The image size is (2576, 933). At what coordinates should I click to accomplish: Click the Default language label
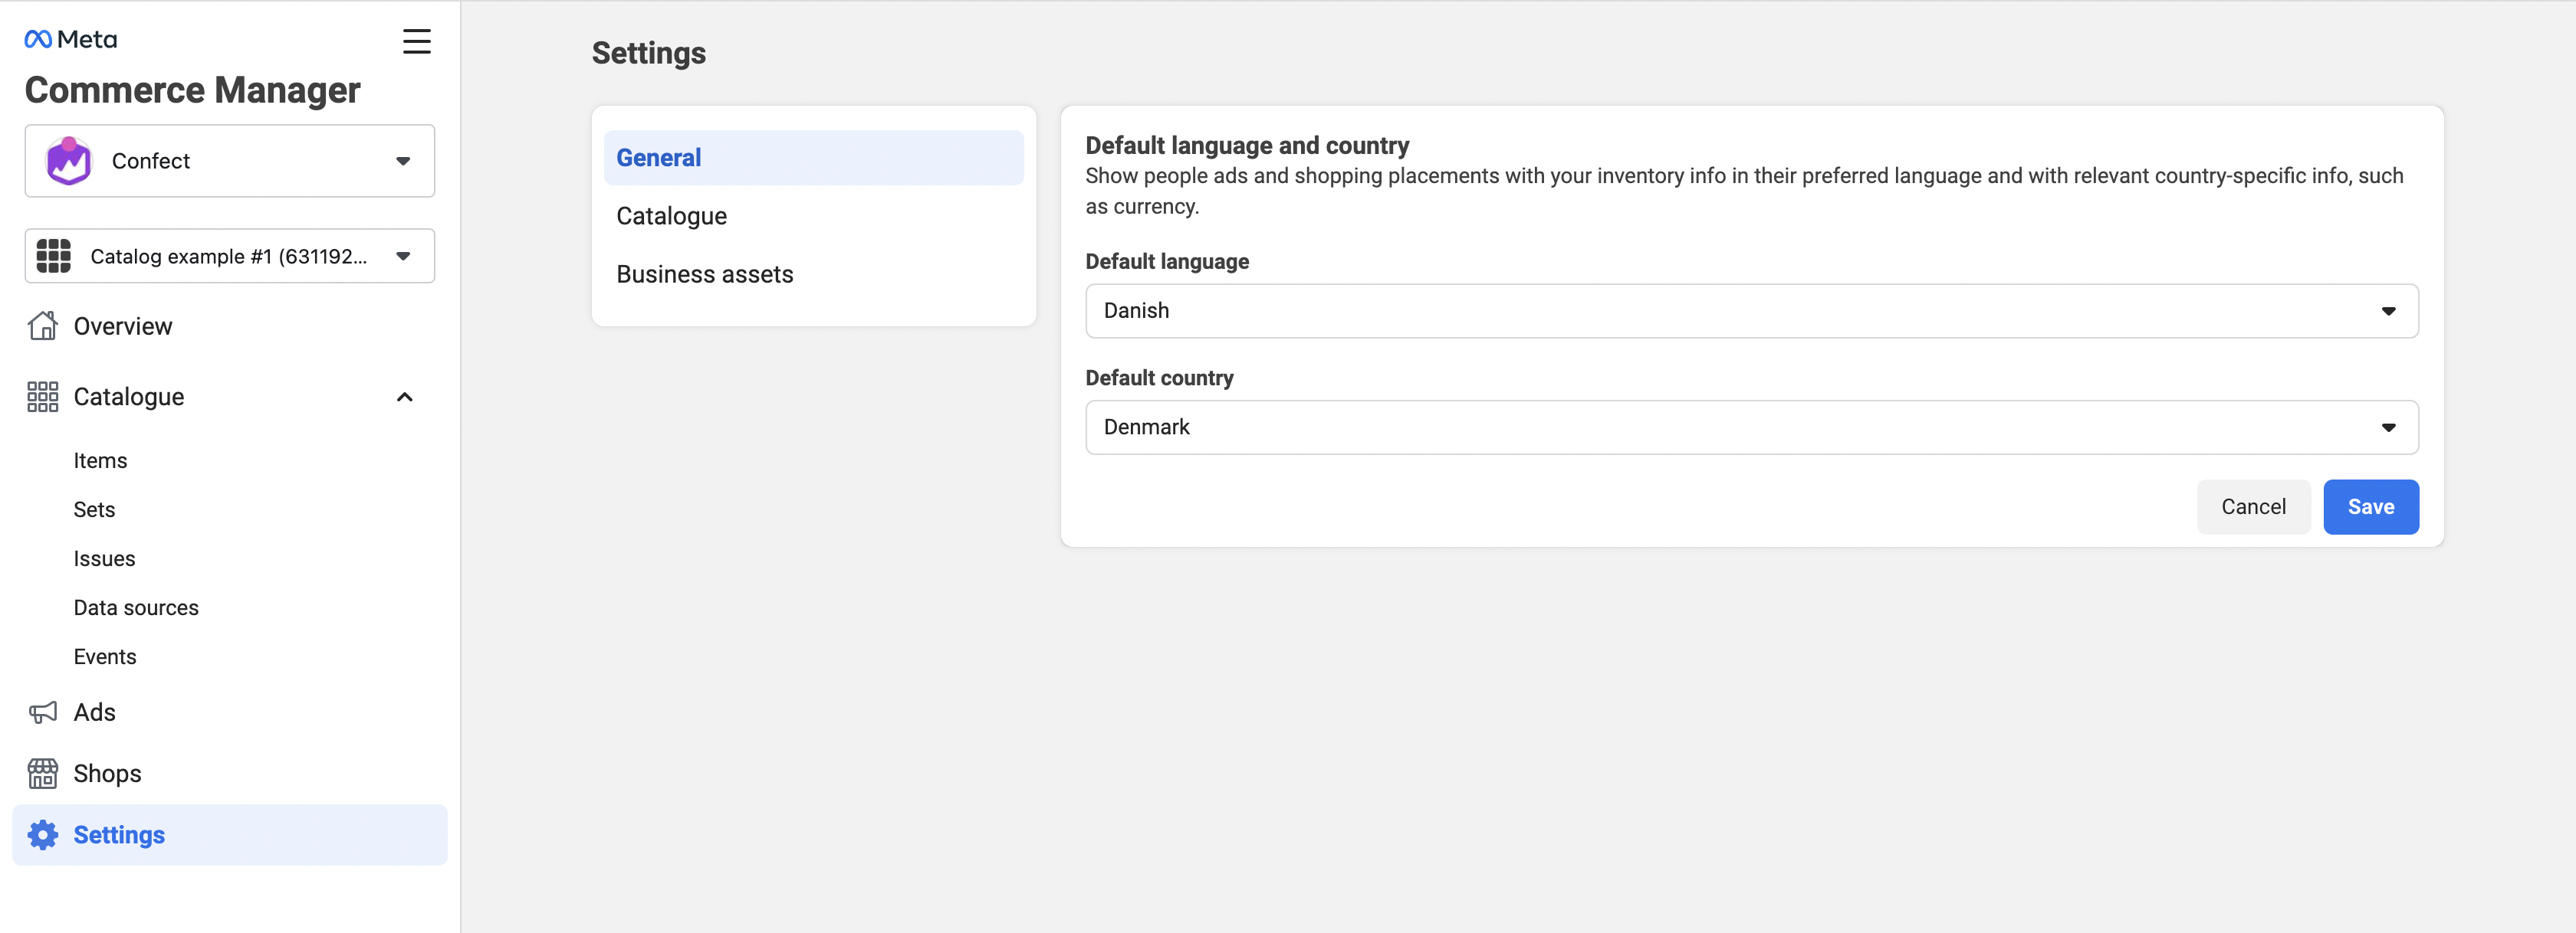[x=1167, y=262]
